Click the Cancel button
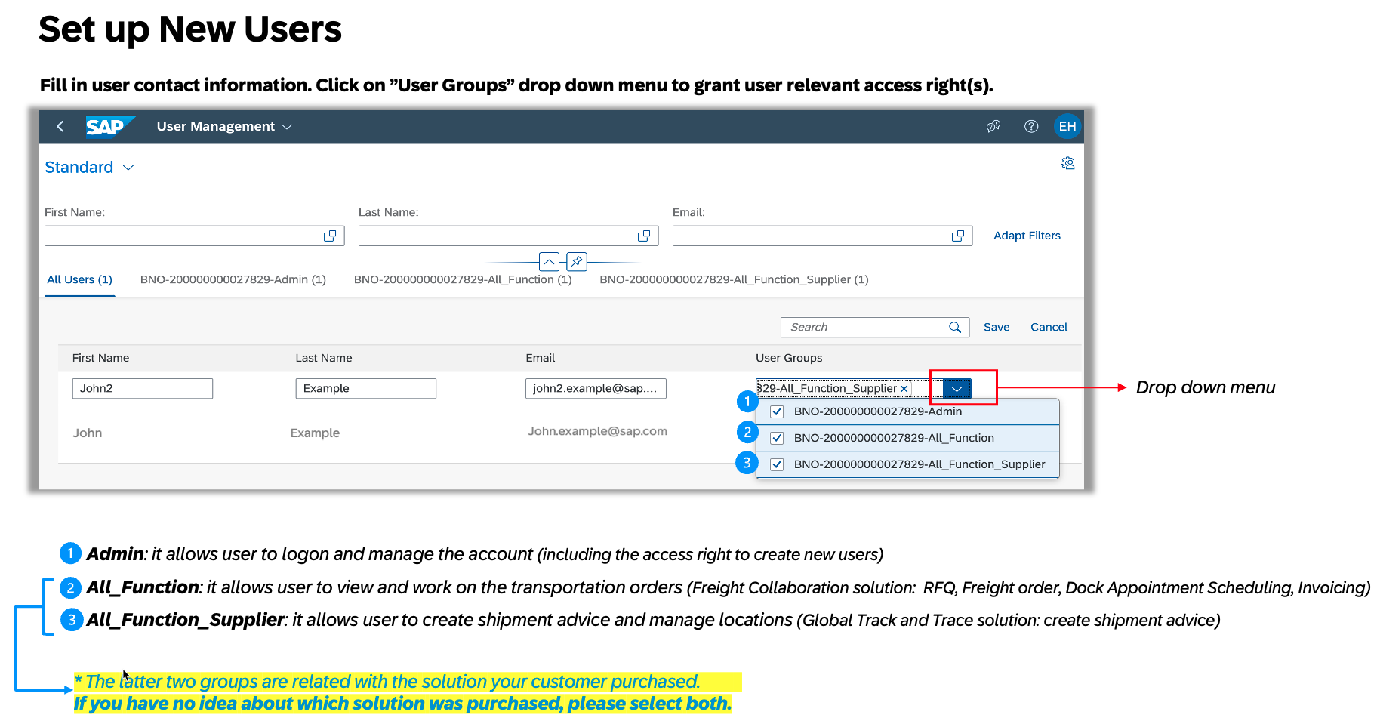Viewport: 1377px width, 721px height. (x=1049, y=327)
